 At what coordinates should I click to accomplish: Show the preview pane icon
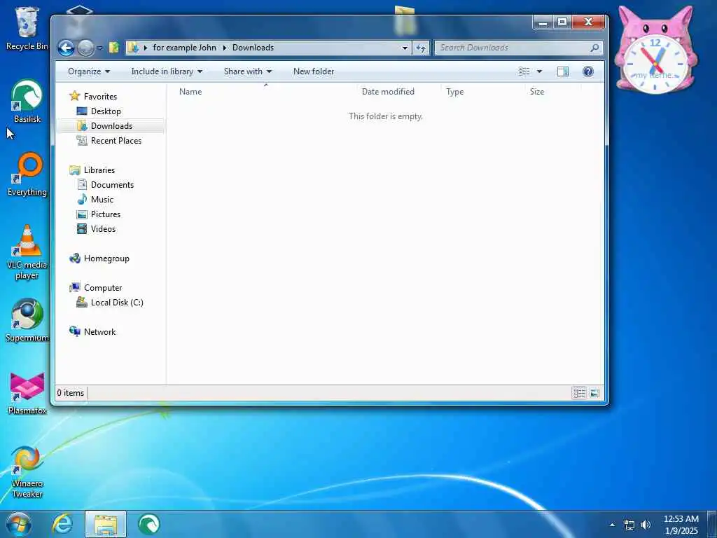tap(563, 71)
